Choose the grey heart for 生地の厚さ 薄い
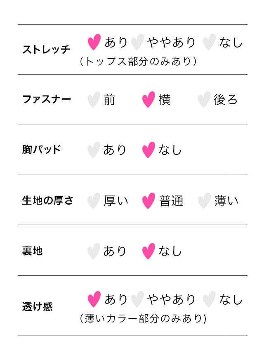 pos(204,201)
